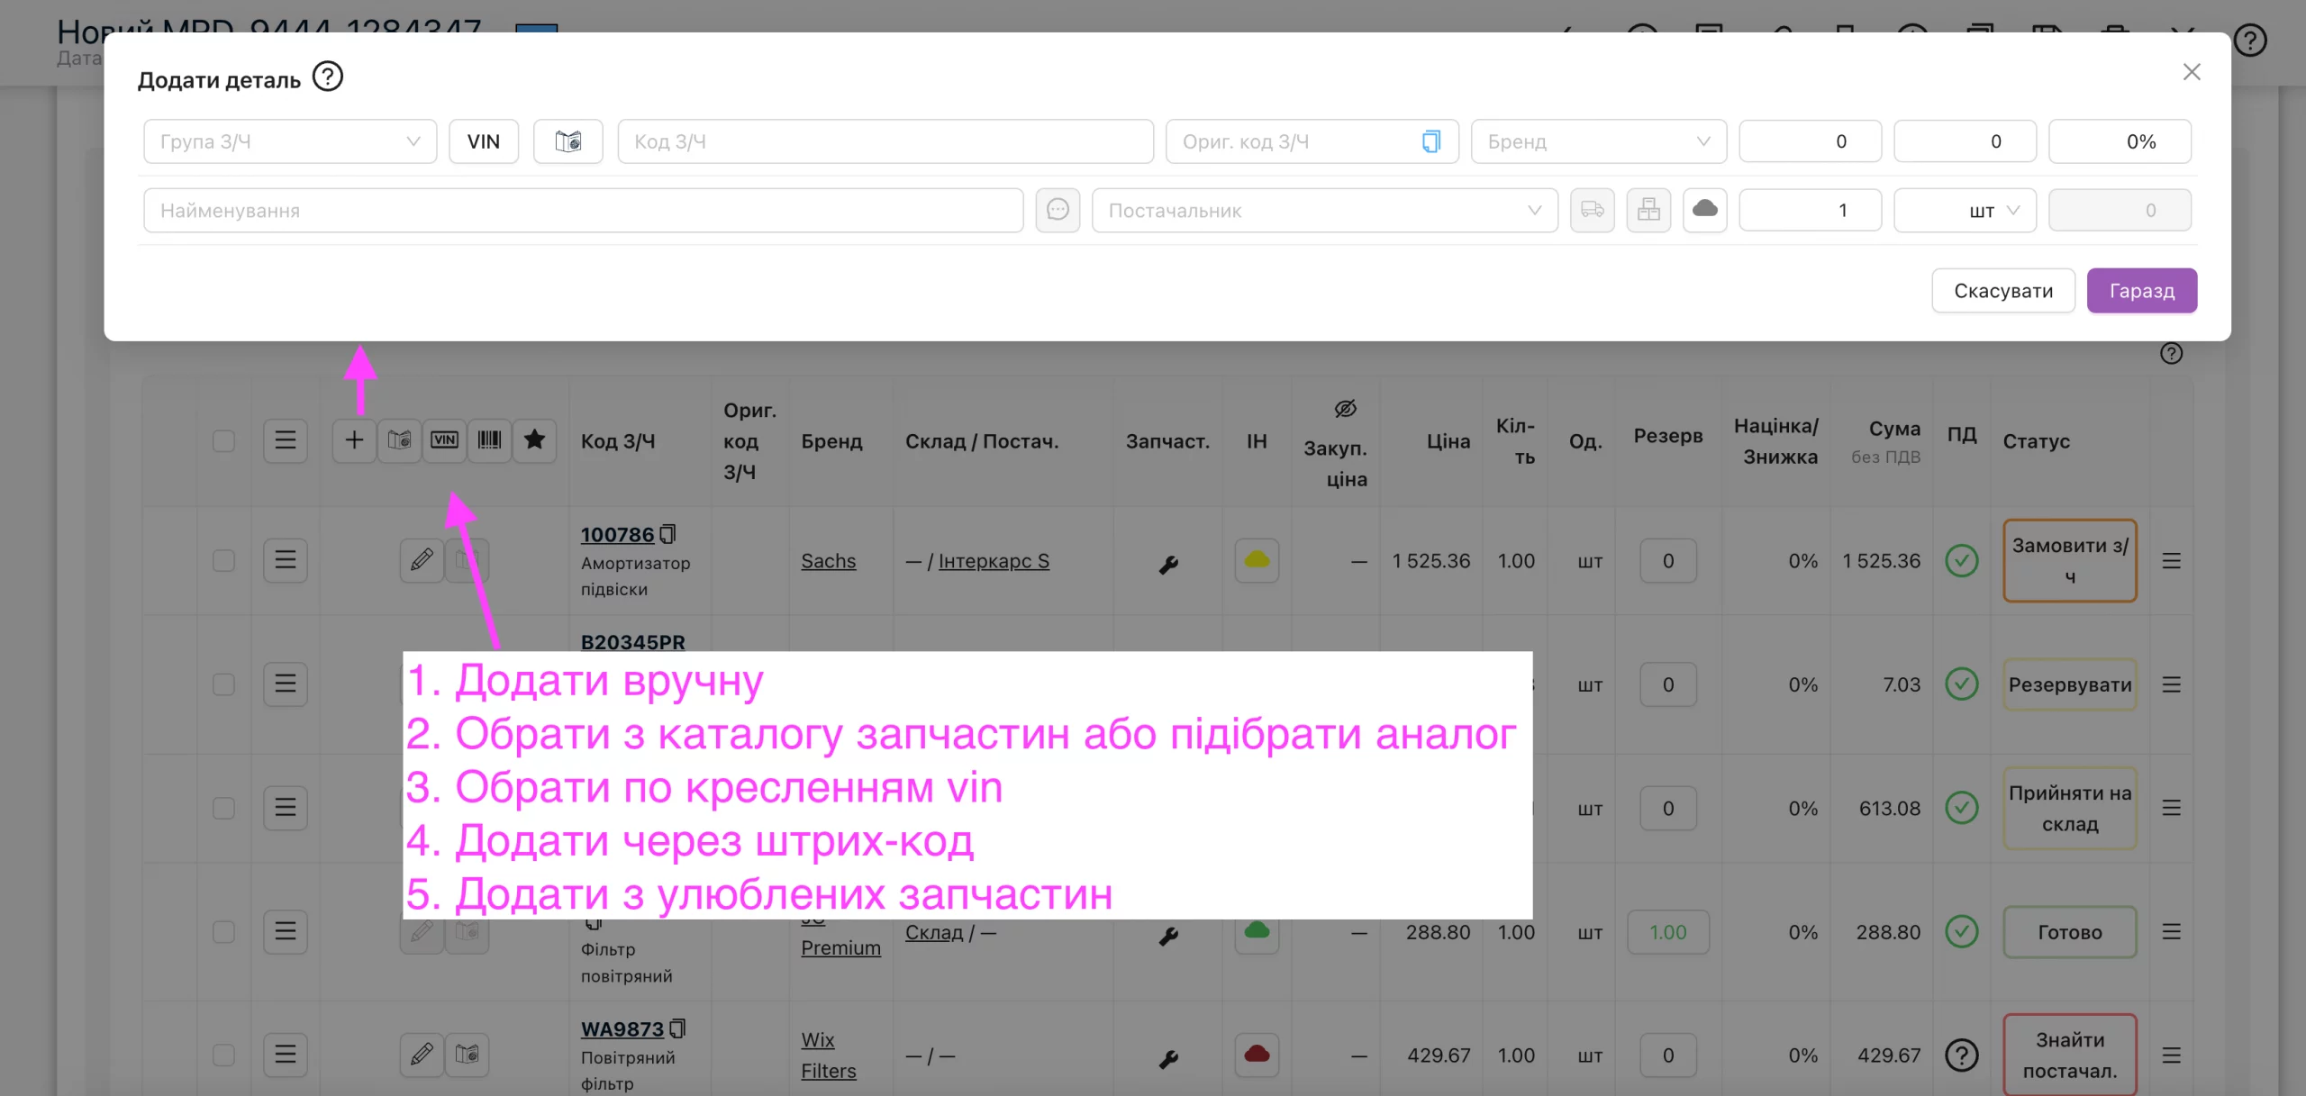Open hamburger menu in WA9873 row

coord(286,1055)
